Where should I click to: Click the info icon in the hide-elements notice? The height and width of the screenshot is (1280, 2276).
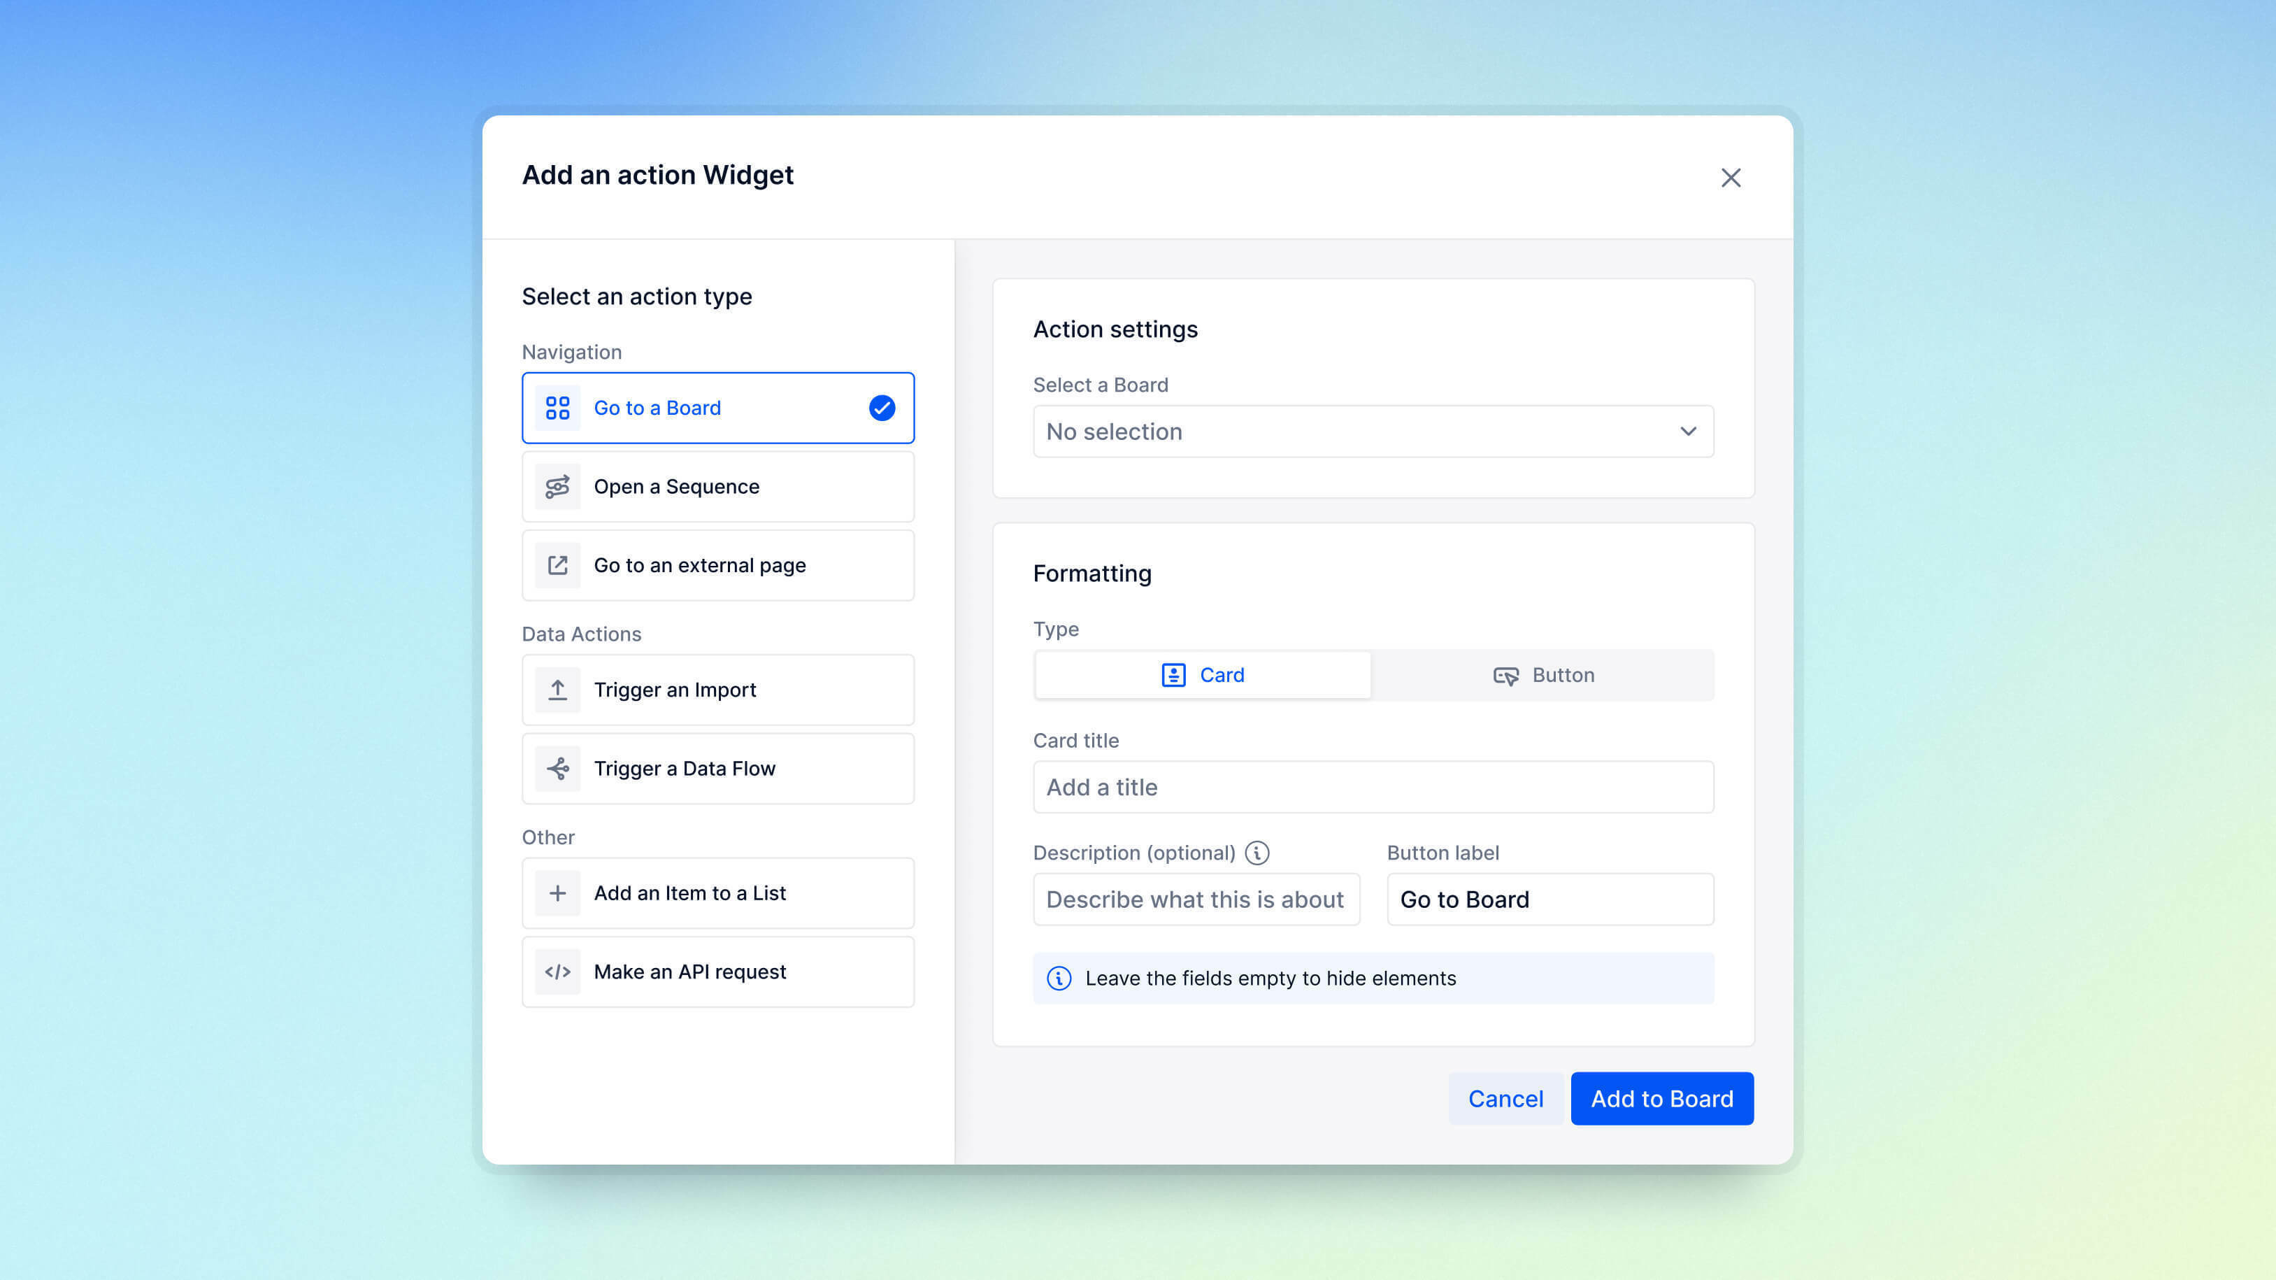(x=1059, y=978)
